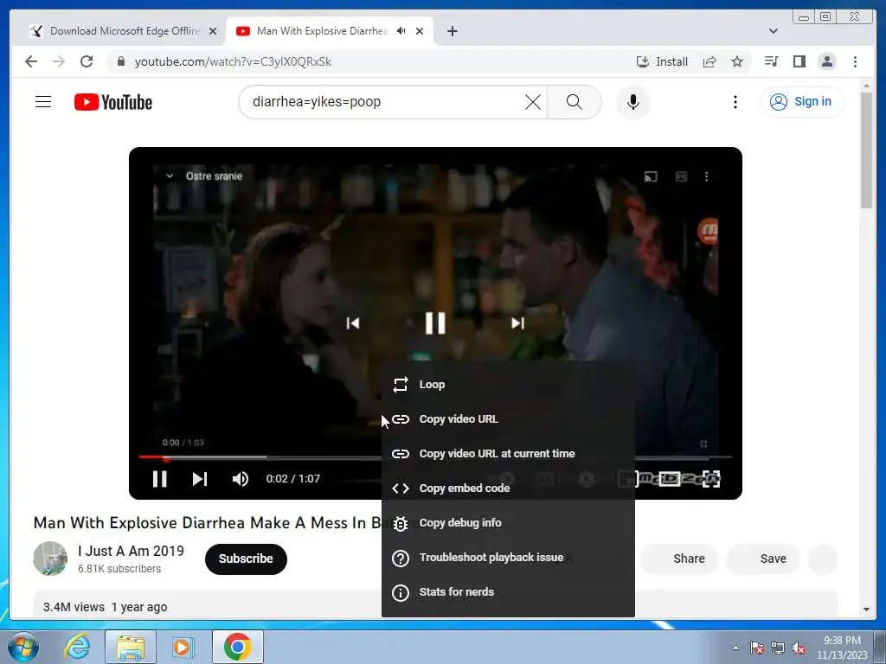
Task: Clear the search box with the X
Action: [533, 102]
